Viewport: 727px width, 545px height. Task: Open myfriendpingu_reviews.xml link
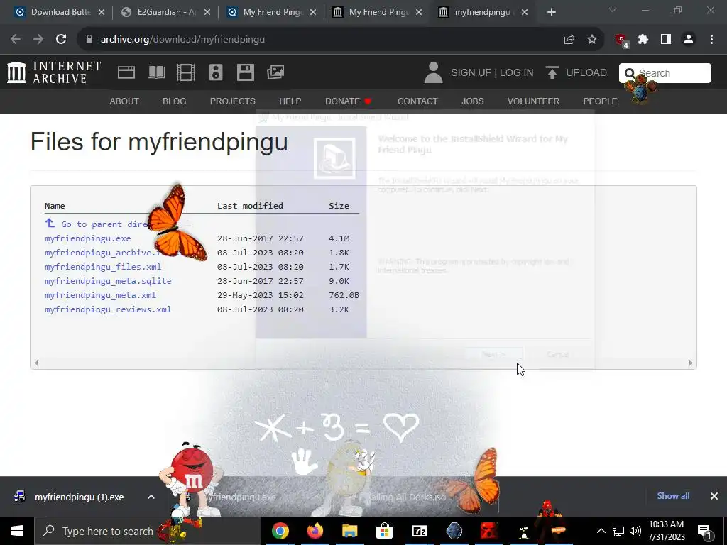click(108, 309)
